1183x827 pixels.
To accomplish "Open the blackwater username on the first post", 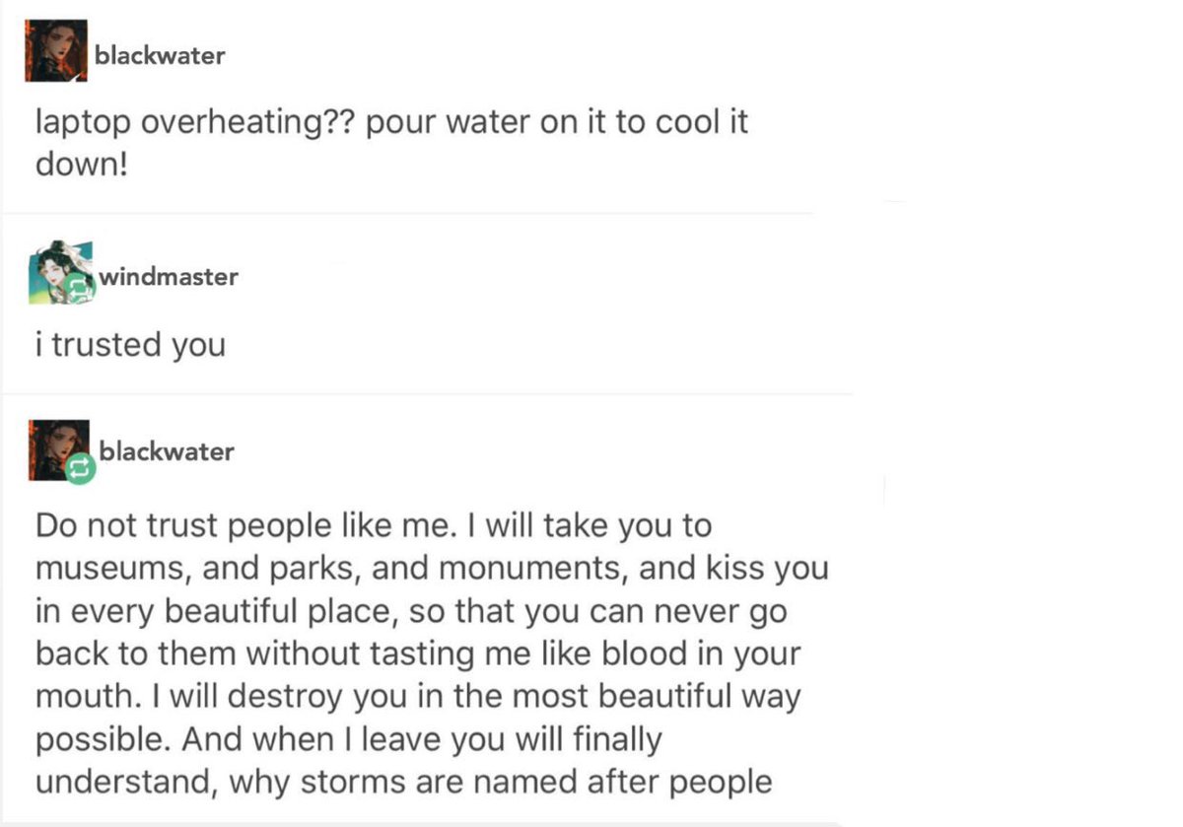I will (160, 55).
